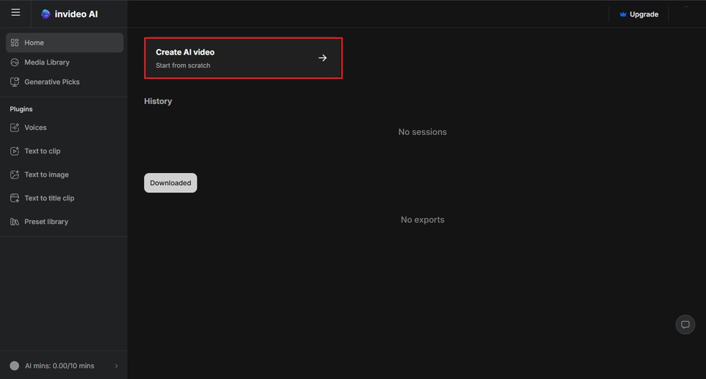Open Generative Picks
This screenshot has width=706, height=379.
coord(65,82)
